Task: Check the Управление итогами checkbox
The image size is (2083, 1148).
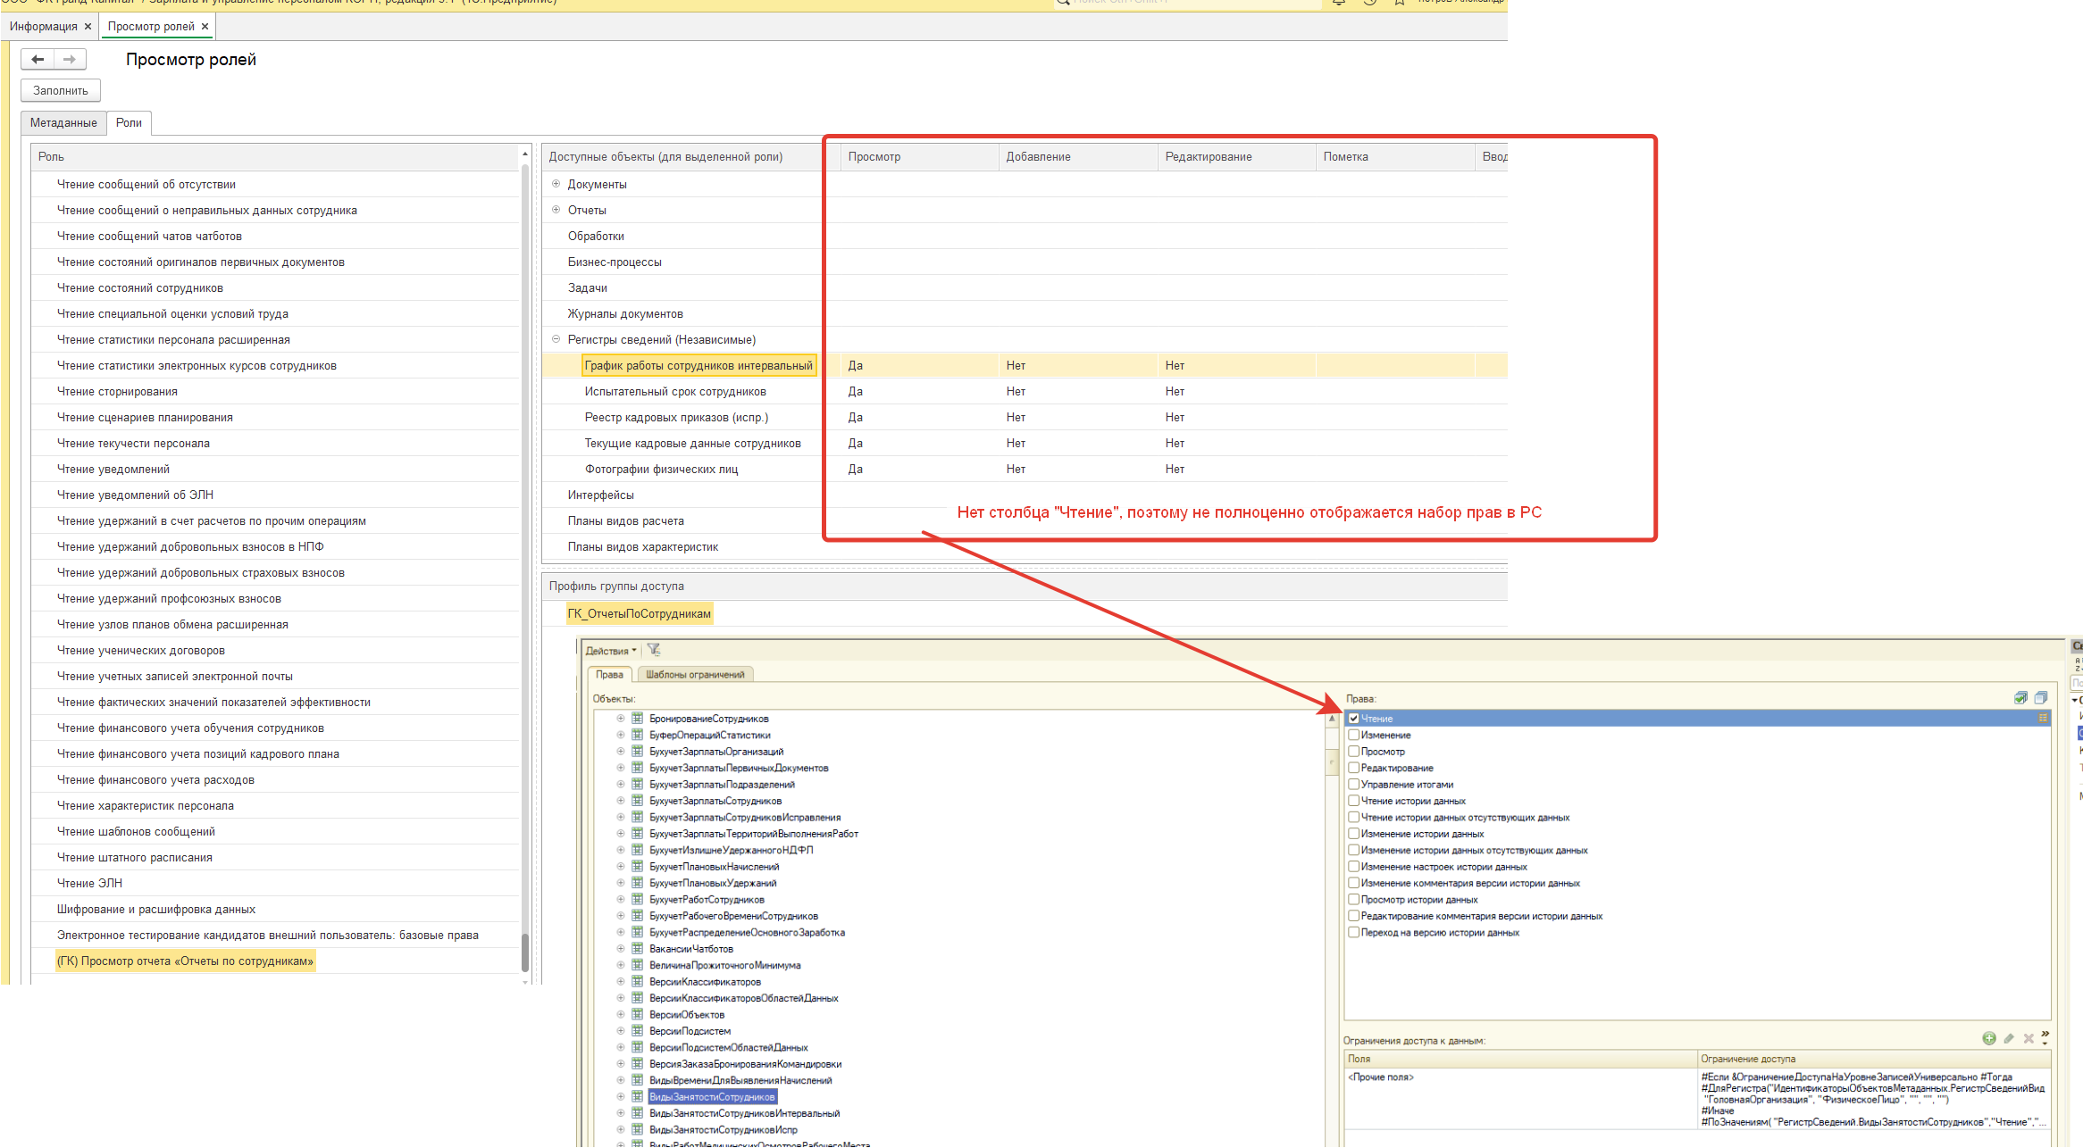Action: pyautogui.click(x=1354, y=784)
